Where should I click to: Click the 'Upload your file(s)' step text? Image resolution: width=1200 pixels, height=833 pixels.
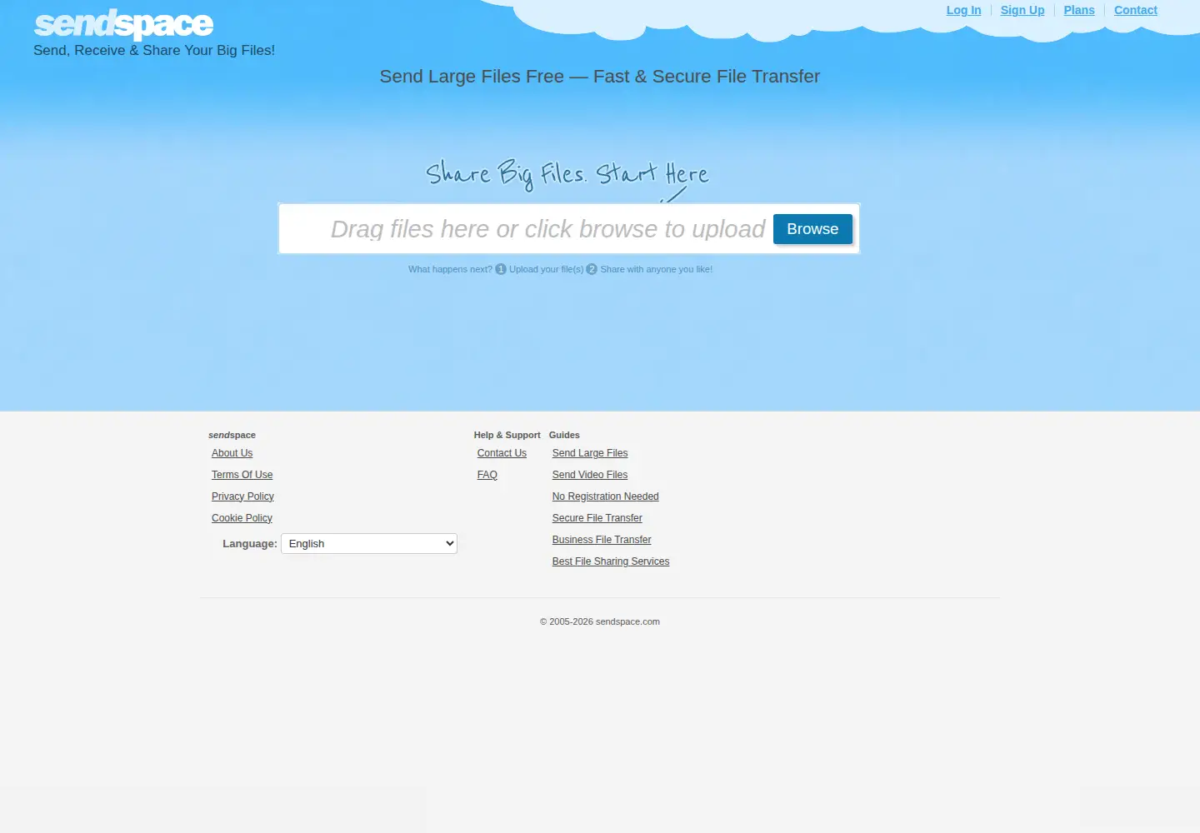click(x=547, y=269)
